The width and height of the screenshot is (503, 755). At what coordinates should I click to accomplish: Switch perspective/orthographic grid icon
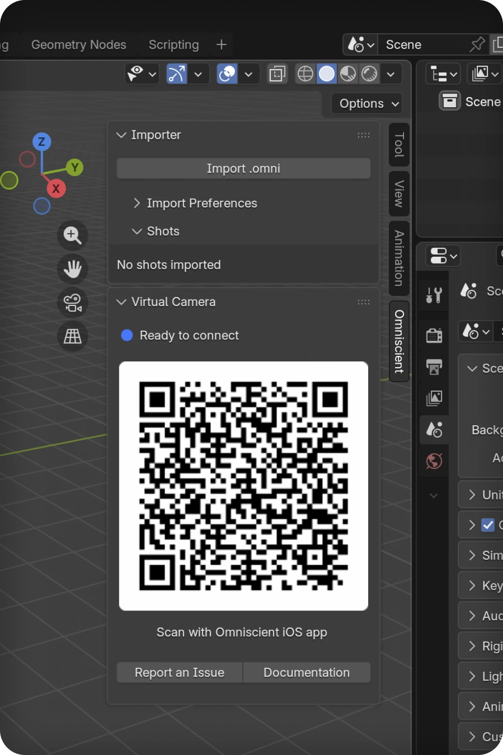[x=72, y=336]
